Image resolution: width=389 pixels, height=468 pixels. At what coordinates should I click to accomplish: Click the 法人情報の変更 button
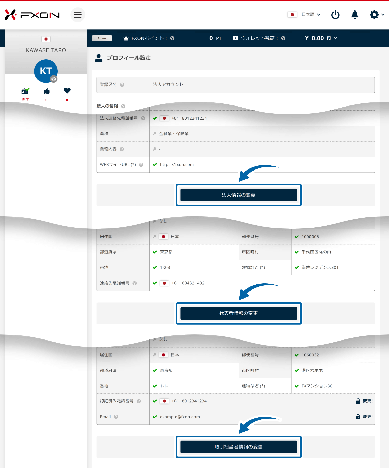(239, 195)
